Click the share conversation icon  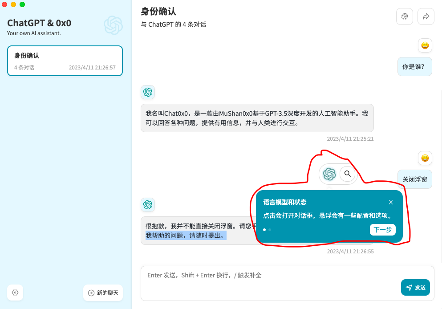pos(426,16)
